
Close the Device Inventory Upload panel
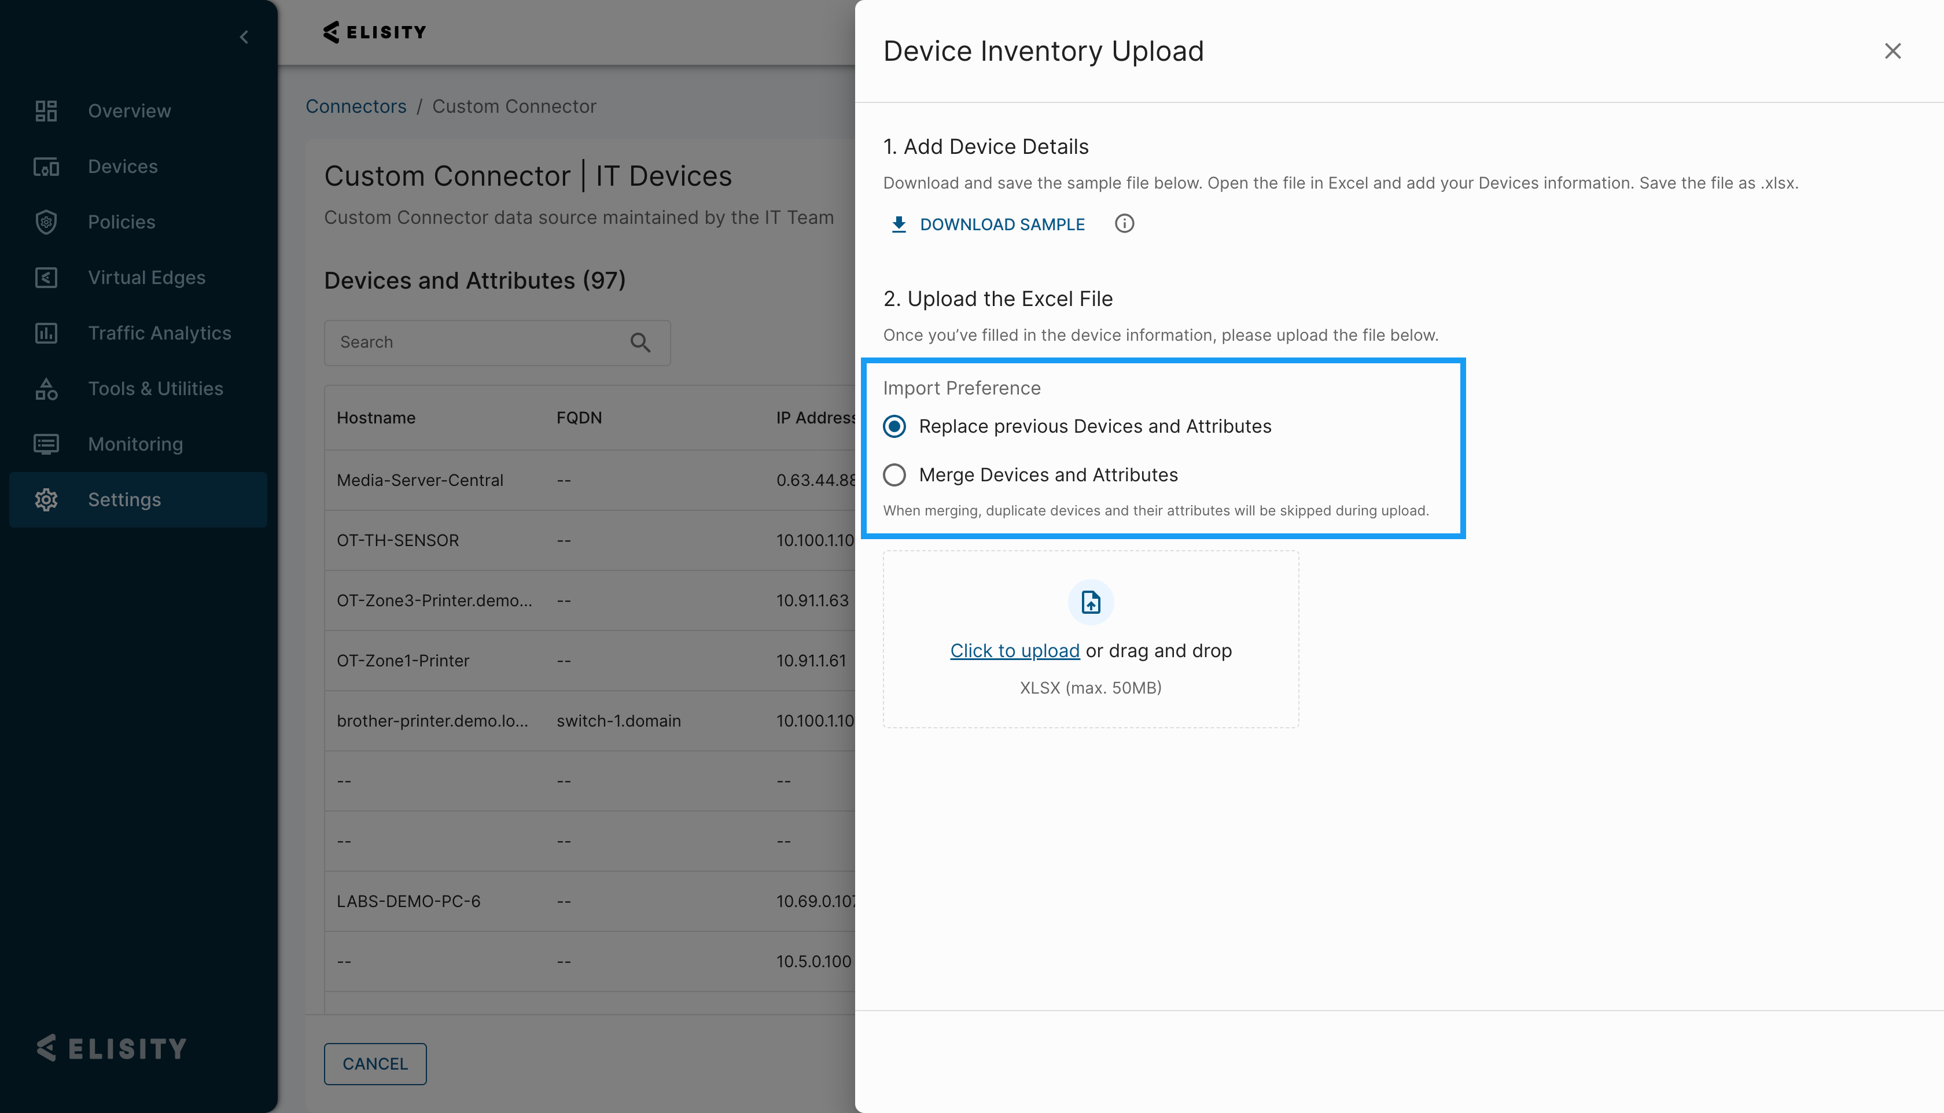[1893, 51]
